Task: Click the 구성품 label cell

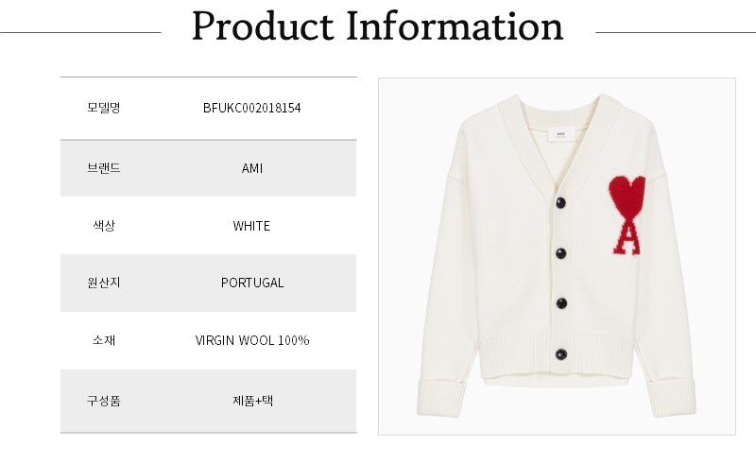Action: (x=104, y=400)
